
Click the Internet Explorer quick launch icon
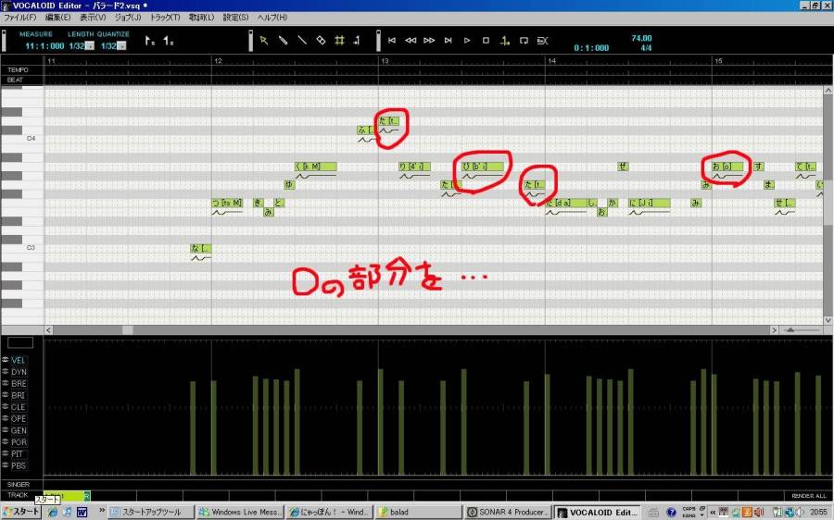[52, 512]
